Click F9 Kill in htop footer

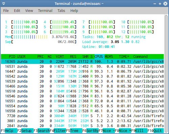(139, 131)
